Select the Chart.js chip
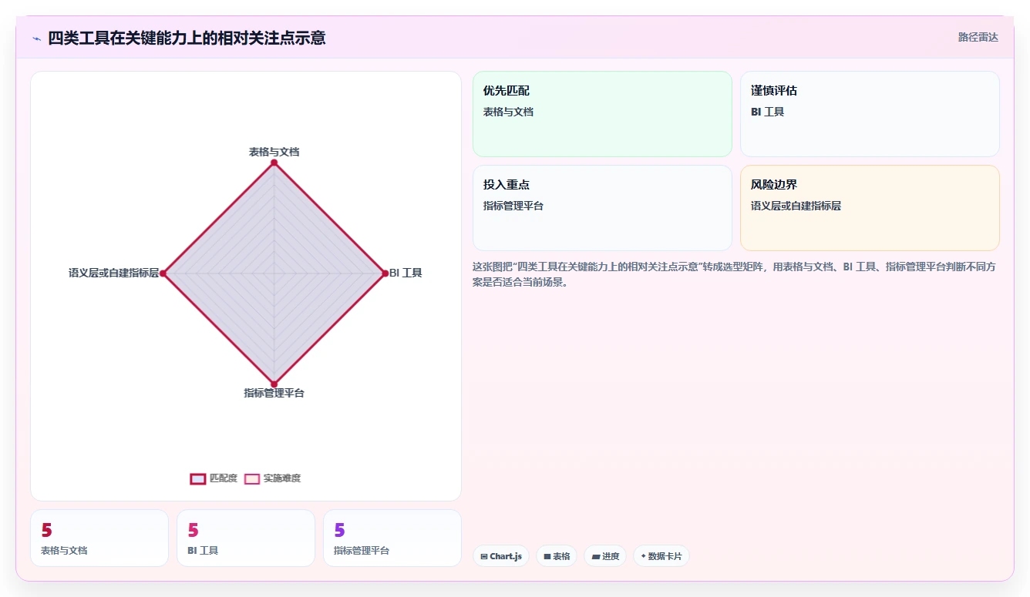This screenshot has height=597, width=1030. click(x=501, y=556)
